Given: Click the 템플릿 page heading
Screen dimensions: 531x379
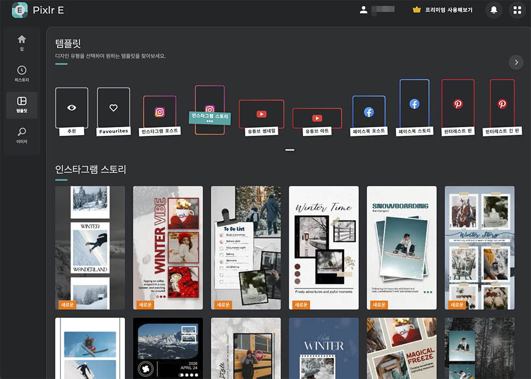Looking at the screenshot, I should [68, 43].
